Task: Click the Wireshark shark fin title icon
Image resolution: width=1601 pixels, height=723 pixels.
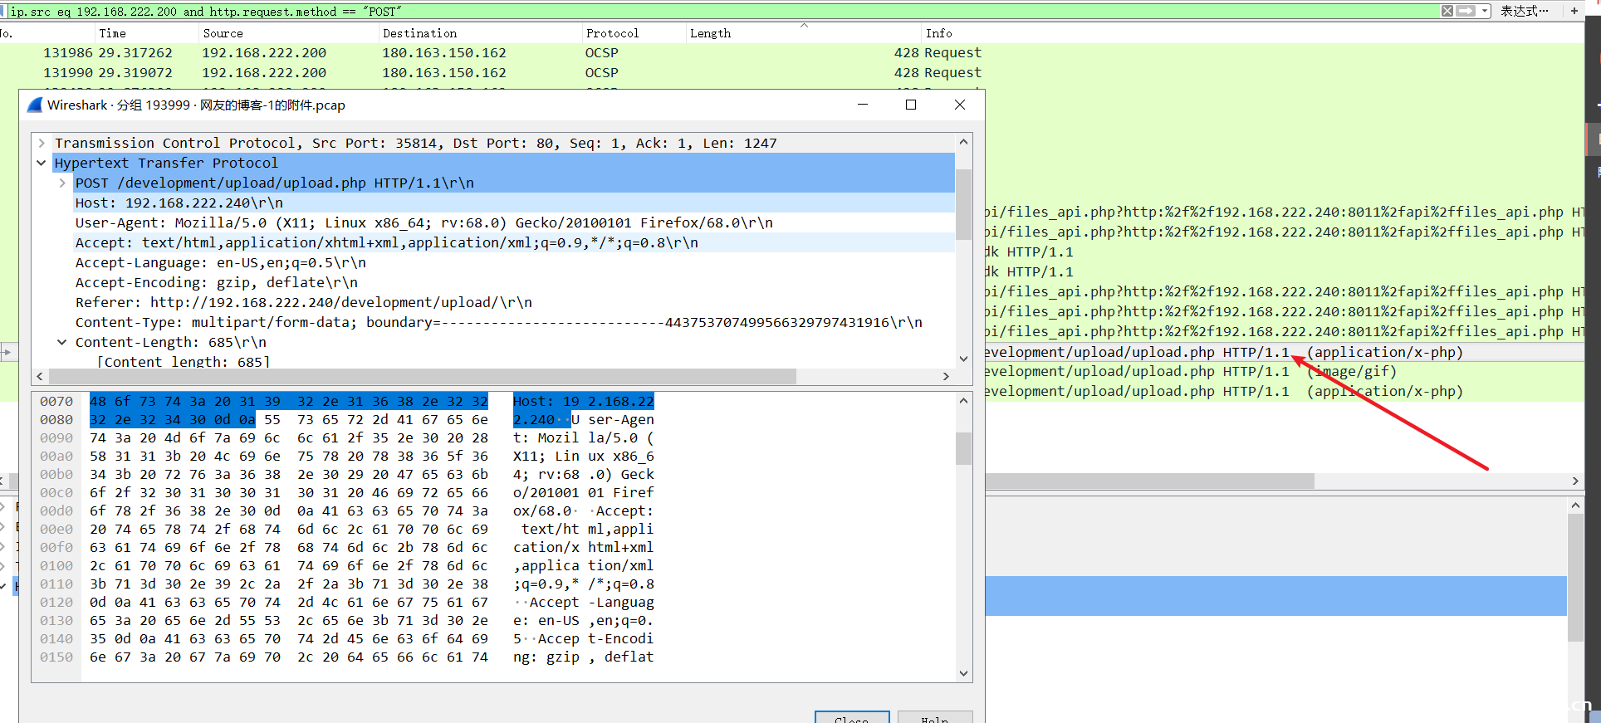Action: [35, 105]
